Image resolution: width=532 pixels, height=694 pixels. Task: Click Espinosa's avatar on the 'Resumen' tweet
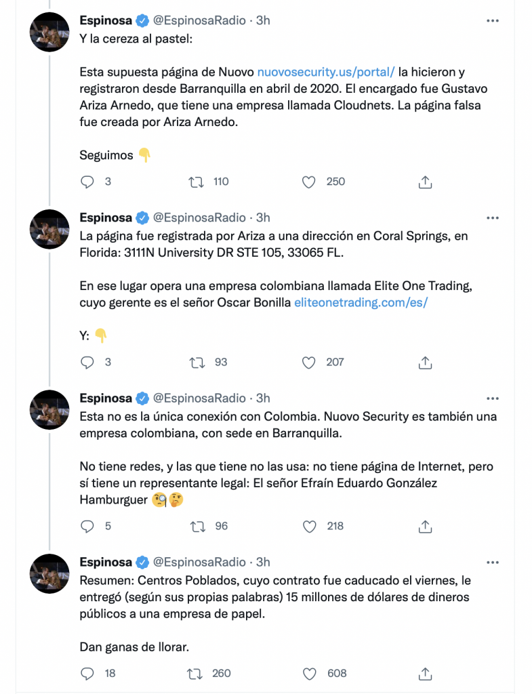point(49,574)
